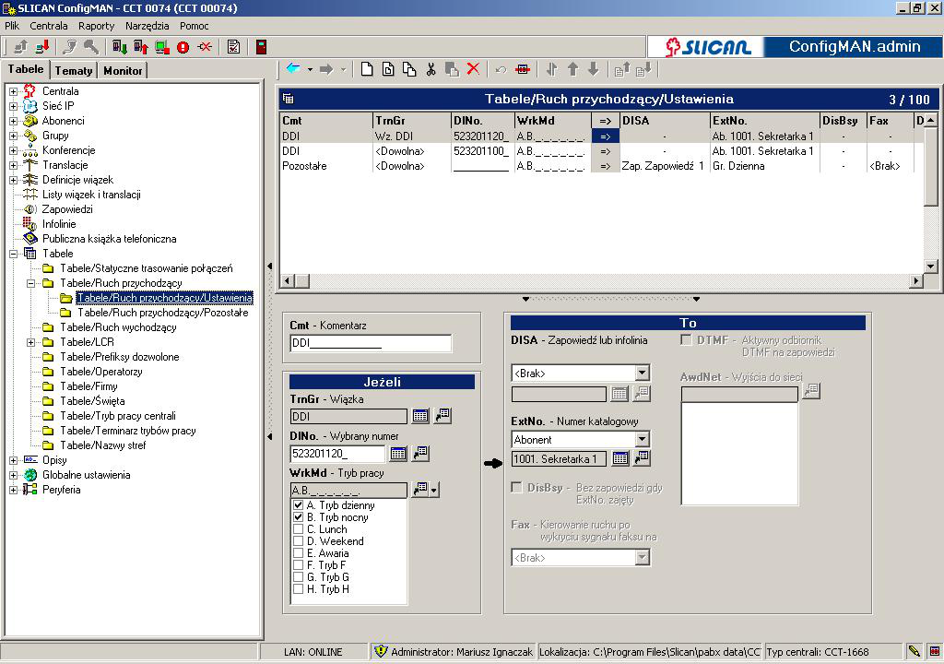The width and height of the screenshot is (944, 664).
Task: Toggle the DTMF checkbox
Action: (x=686, y=339)
